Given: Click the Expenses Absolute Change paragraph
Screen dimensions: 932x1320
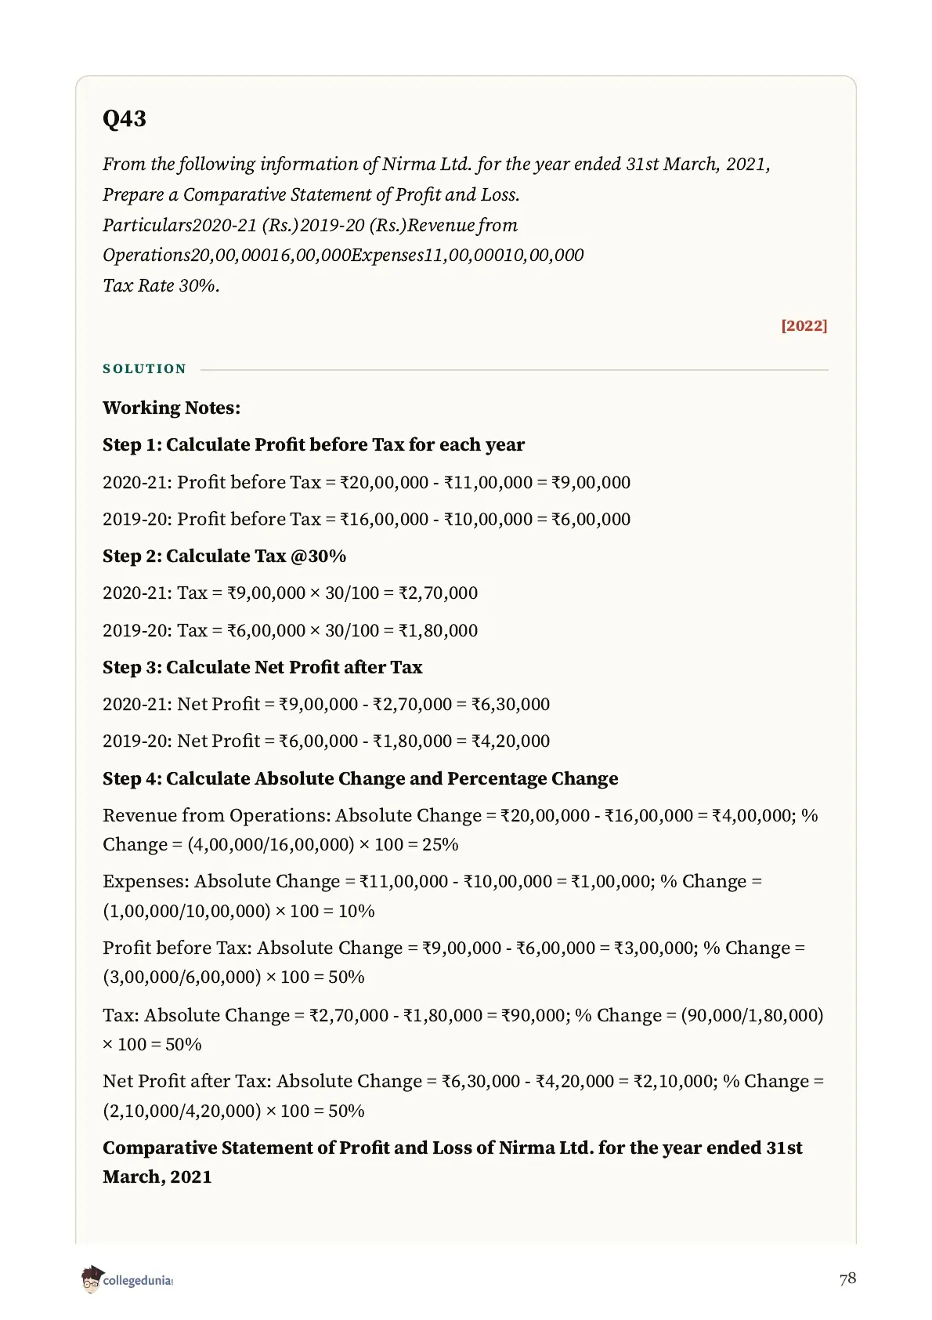Looking at the screenshot, I should pyautogui.click(x=432, y=896).
